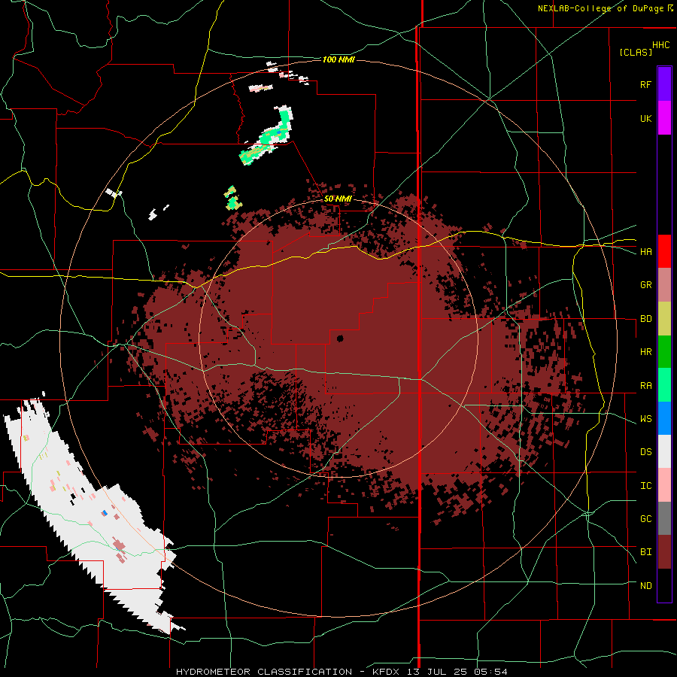Click the NEXLAB-College of DuPage credit
677x677 pixels.
(x=606, y=8)
